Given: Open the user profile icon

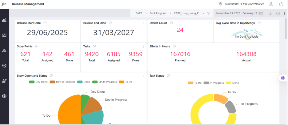Looking at the screenshot, I should click(x=271, y=4).
